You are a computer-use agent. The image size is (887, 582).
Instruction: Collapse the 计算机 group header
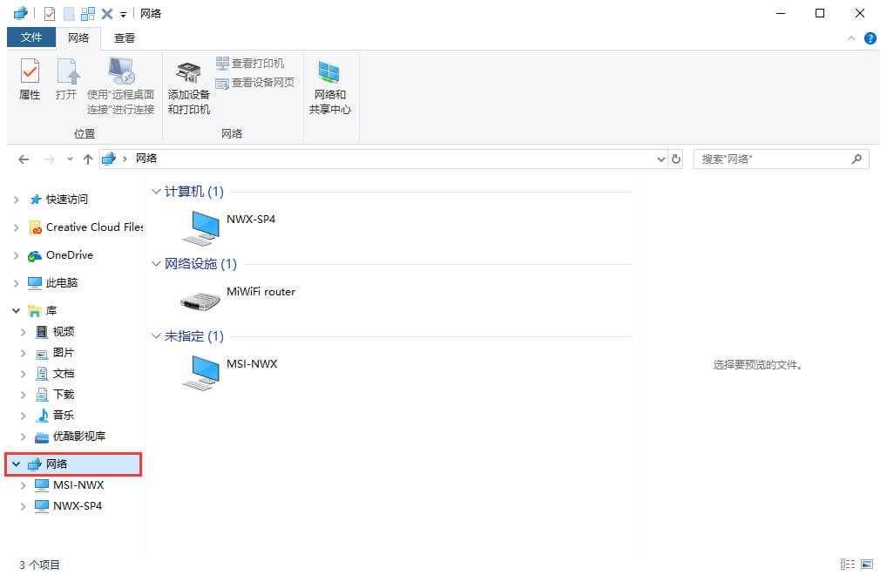(x=156, y=192)
